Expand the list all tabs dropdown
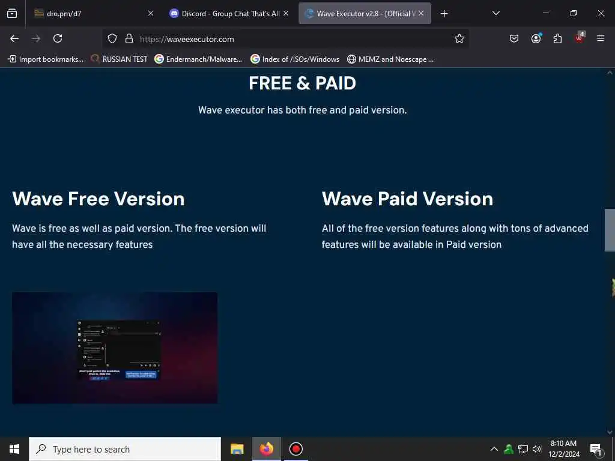The height and width of the screenshot is (461, 615). point(495,13)
